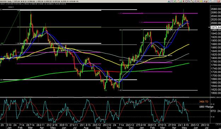This screenshot has width=221, height=129.
Task: Click the 1740.00 price axis label
Action: click(x=216, y=68)
